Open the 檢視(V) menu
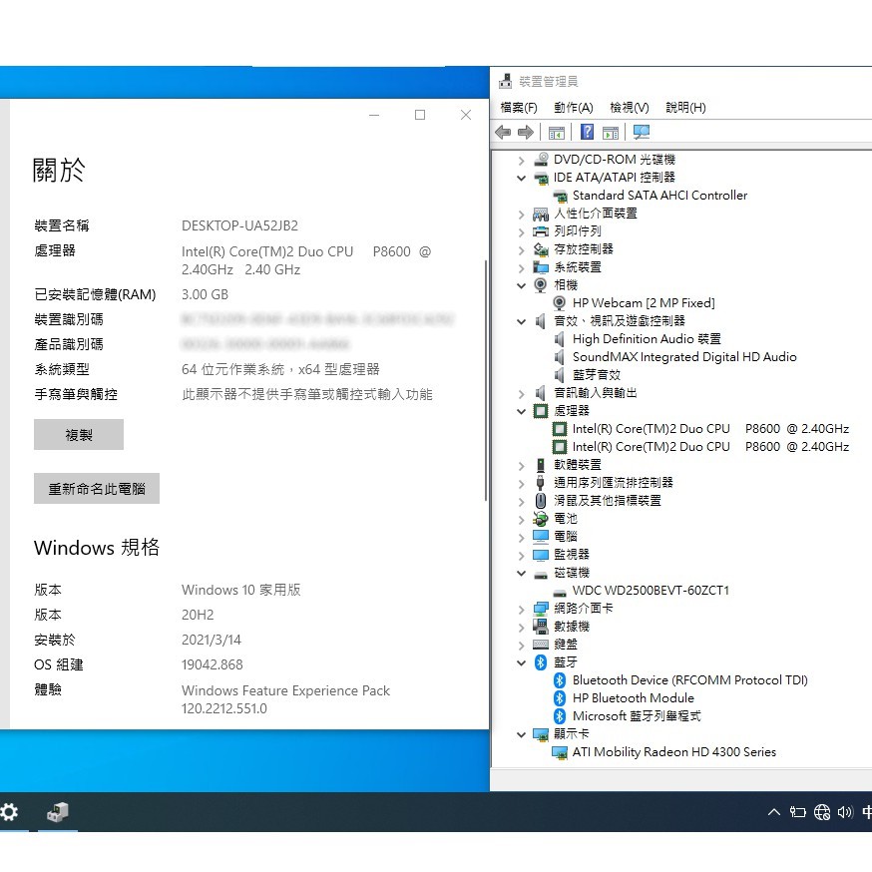Viewport: 872px width, 872px height. pos(629,107)
